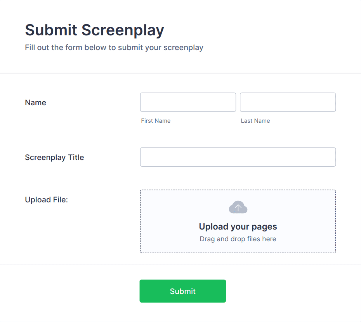Click the First Name input field
This screenshot has height=322, width=361.
pyautogui.click(x=188, y=102)
